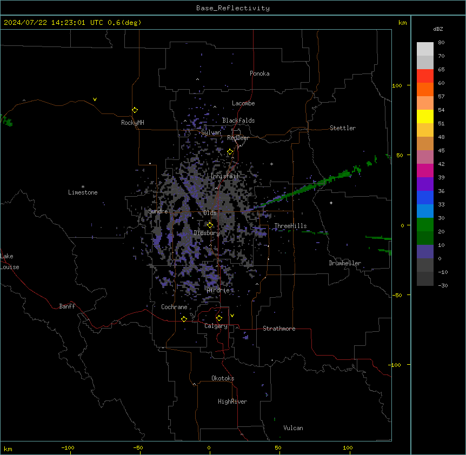Click the HighRiver label
The width and height of the screenshot is (466, 455).
[232, 402]
